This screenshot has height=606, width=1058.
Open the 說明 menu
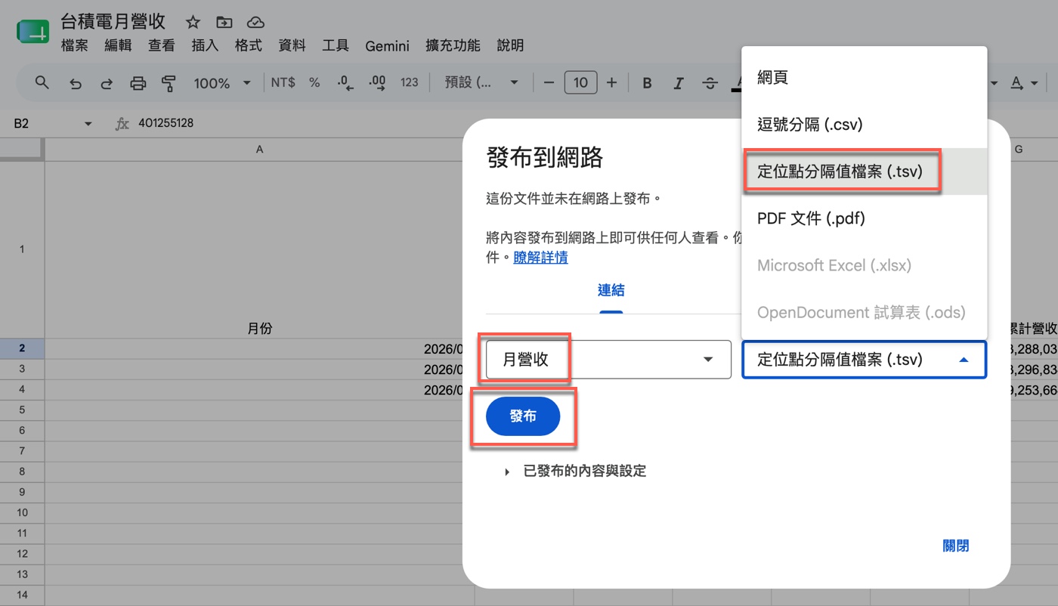(510, 45)
